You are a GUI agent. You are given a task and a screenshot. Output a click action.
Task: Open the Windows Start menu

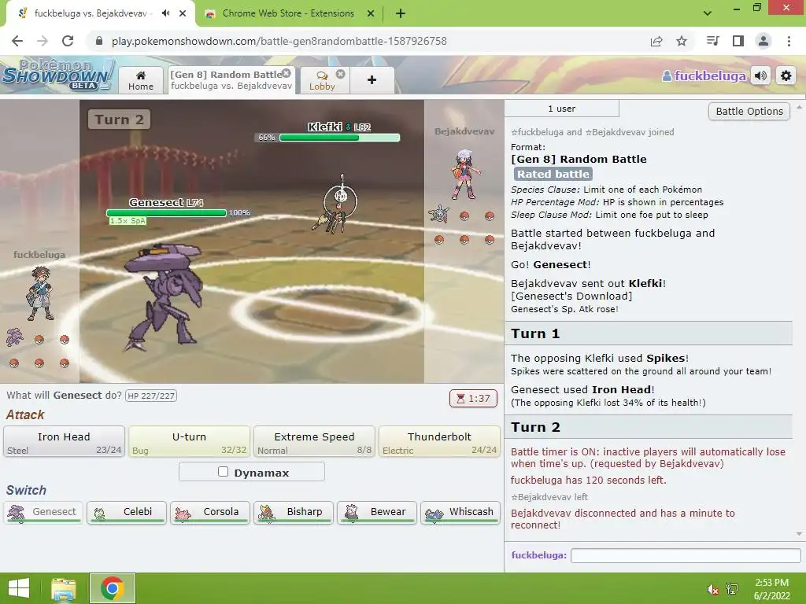point(19,588)
